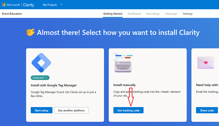
Task: Click the Event Education project name
Action: 12,14
